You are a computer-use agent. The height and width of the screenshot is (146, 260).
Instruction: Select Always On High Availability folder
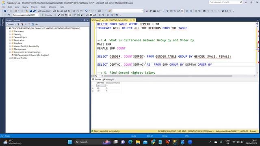(26, 46)
